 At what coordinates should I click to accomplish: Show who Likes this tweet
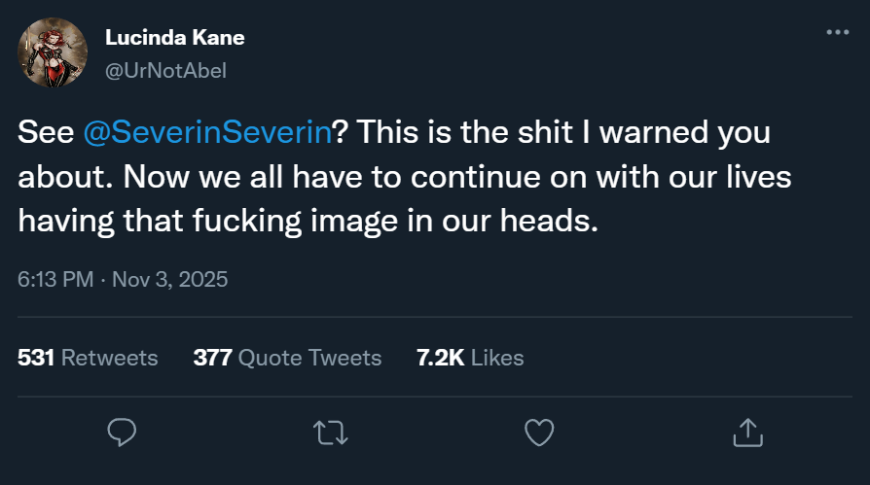pyautogui.click(x=497, y=358)
